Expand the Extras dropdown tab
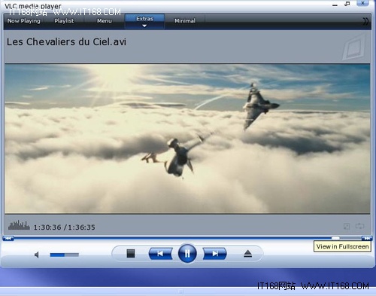Viewport: 376px width, 296px height. [144, 21]
